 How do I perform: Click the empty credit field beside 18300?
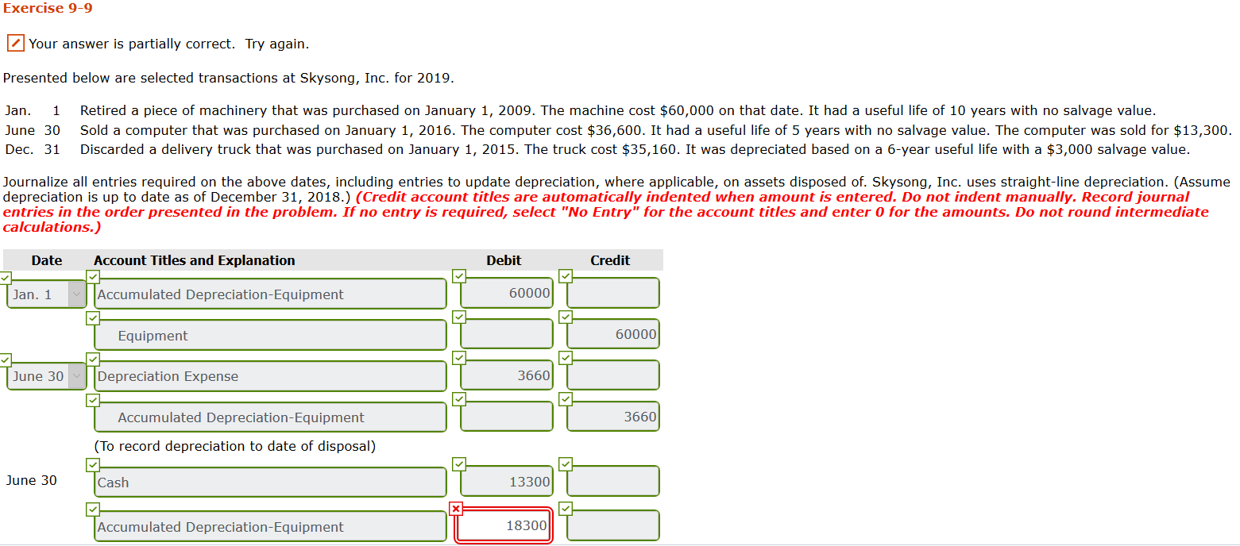(x=613, y=525)
